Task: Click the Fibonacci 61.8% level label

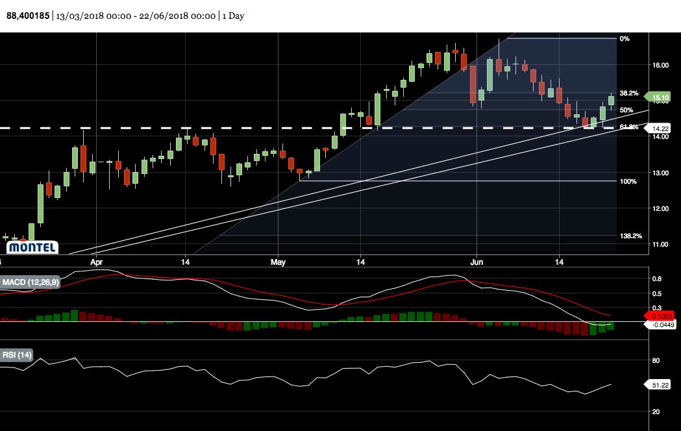Action: 629,127
